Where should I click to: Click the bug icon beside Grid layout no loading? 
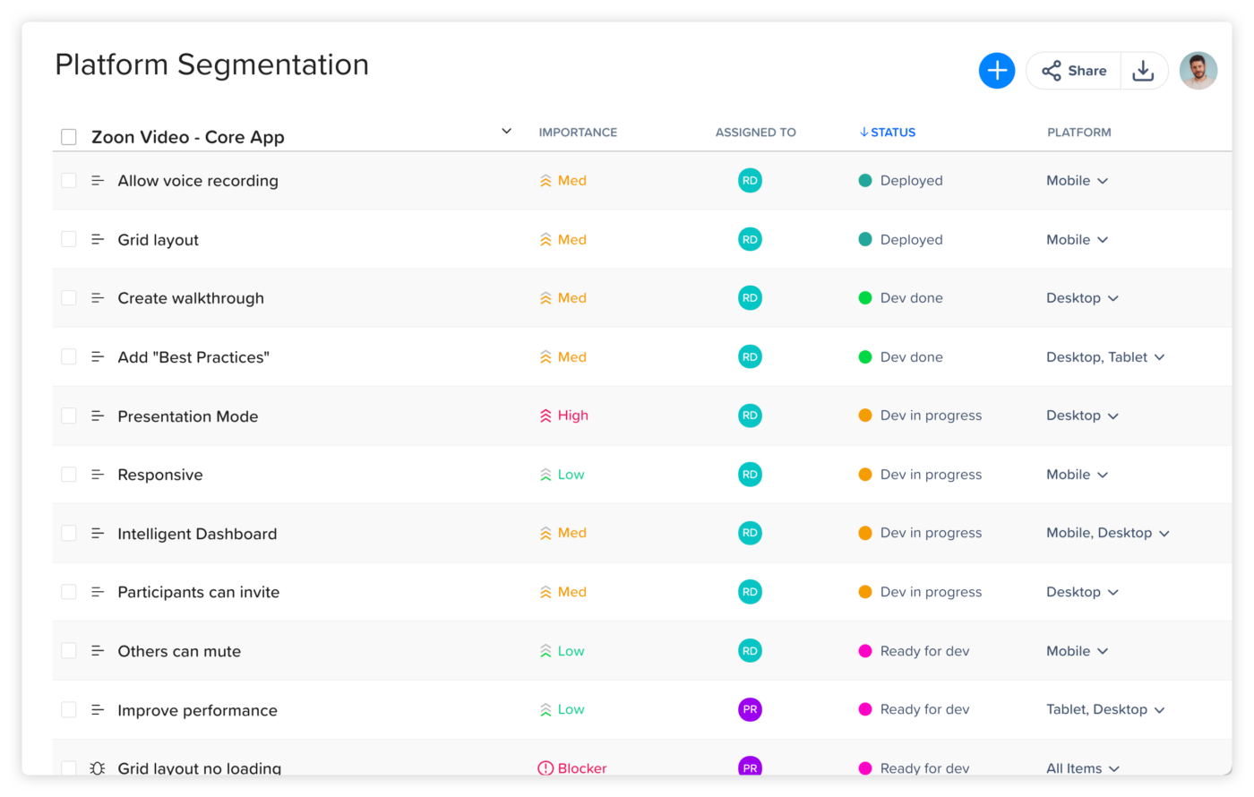[x=98, y=767]
